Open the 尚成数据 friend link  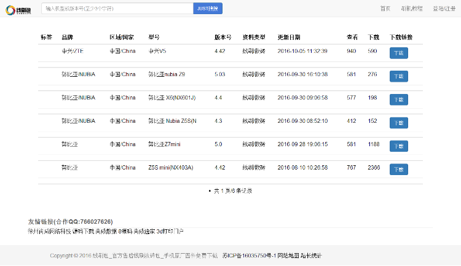[x=106, y=232]
